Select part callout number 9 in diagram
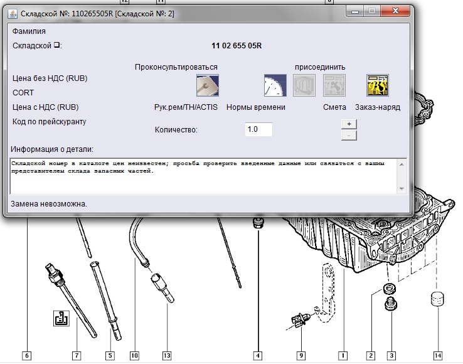This screenshot has height=364, width=463. pyautogui.click(x=301, y=356)
